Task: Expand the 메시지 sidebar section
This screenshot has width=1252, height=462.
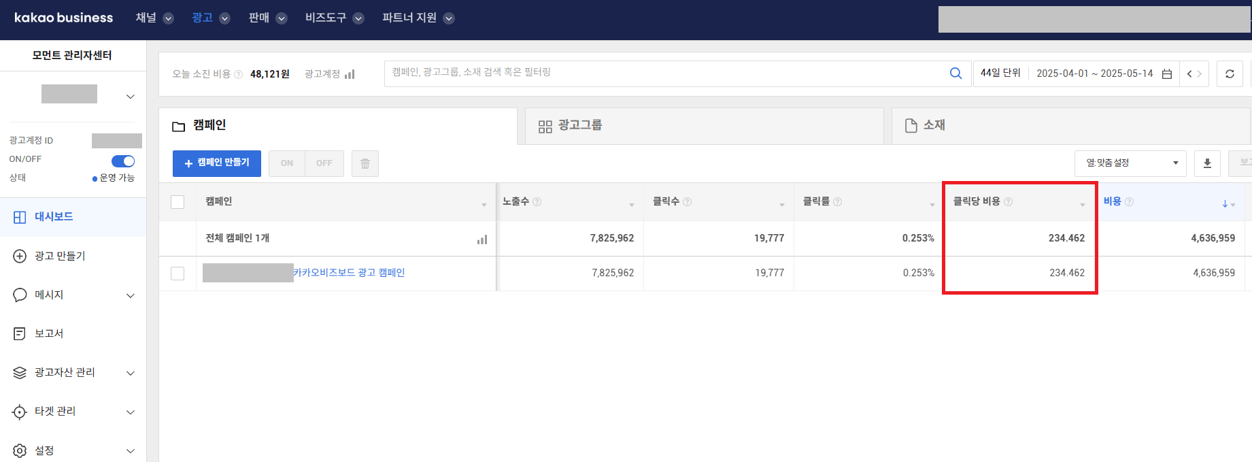Action: [131, 295]
